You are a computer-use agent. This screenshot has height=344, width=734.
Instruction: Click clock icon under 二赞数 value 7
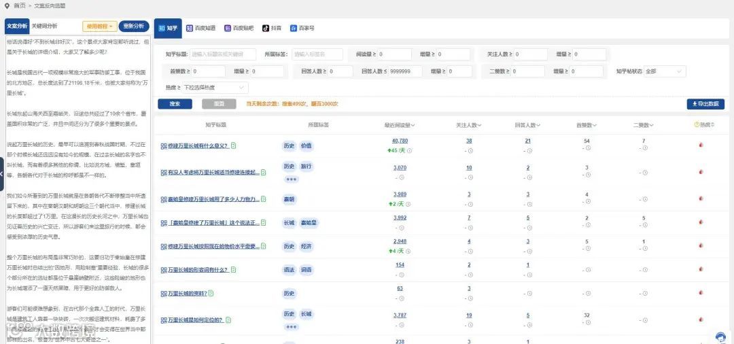[645, 148]
